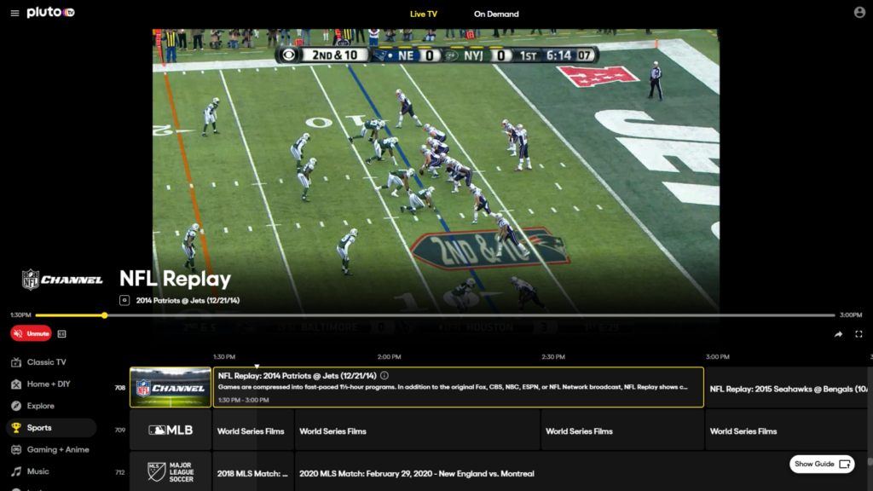The width and height of the screenshot is (873, 491).
Task: Click the rating badge beside the episode title
Action: [x=124, y=300]
